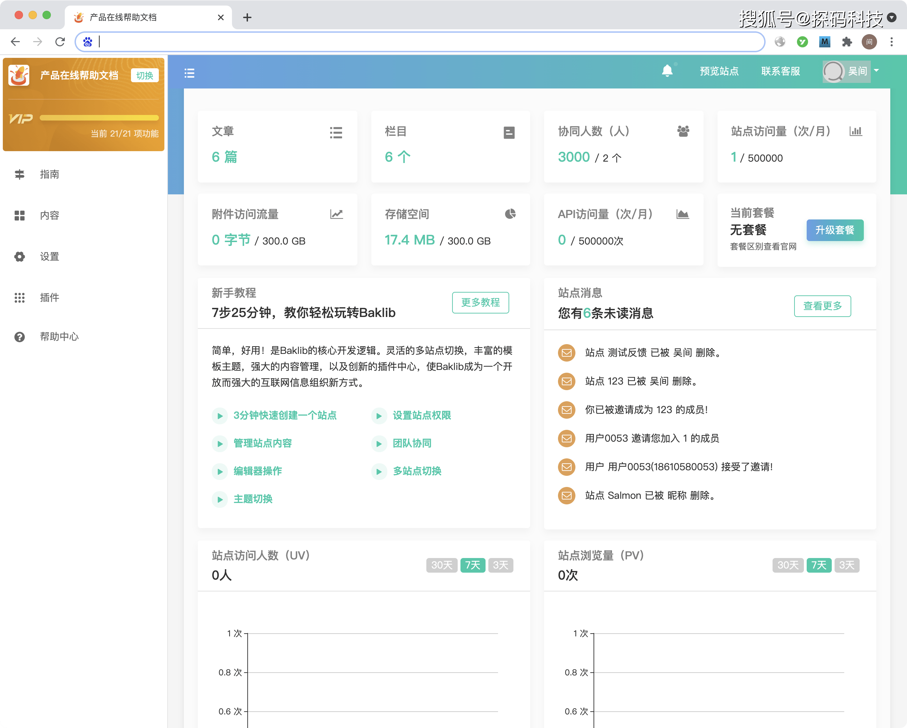907x728 pixels.
Task: Open 内容 in the sidebar
Action: click(49, 216)
